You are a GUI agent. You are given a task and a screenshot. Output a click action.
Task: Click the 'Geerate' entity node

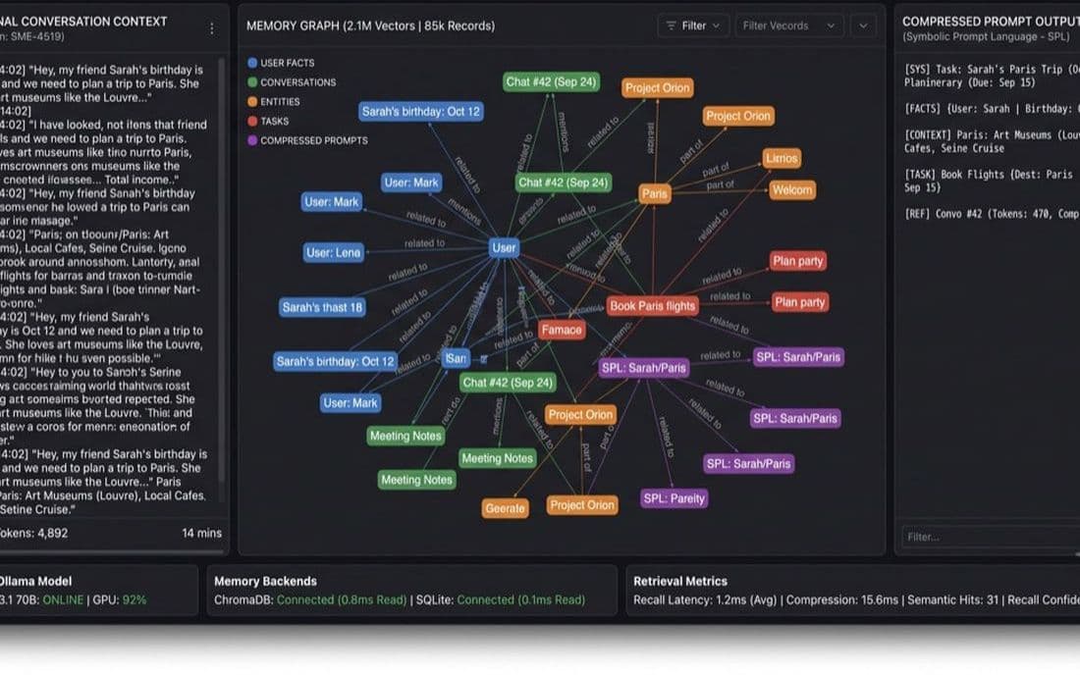tap(505, 508)
